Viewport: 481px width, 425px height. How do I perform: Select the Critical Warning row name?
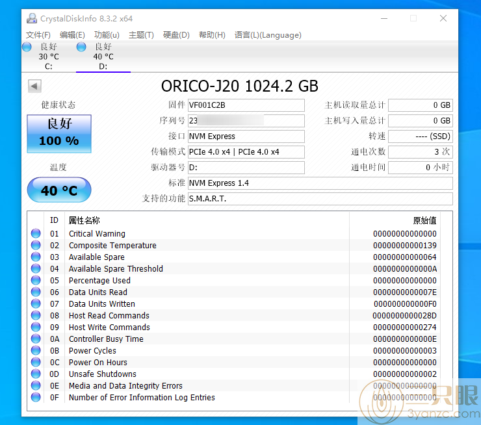pos(97,234)
